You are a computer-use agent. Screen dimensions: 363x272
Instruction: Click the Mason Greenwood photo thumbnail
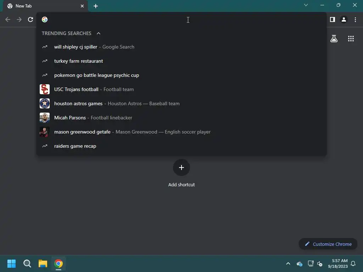click(x=45, y=132)
